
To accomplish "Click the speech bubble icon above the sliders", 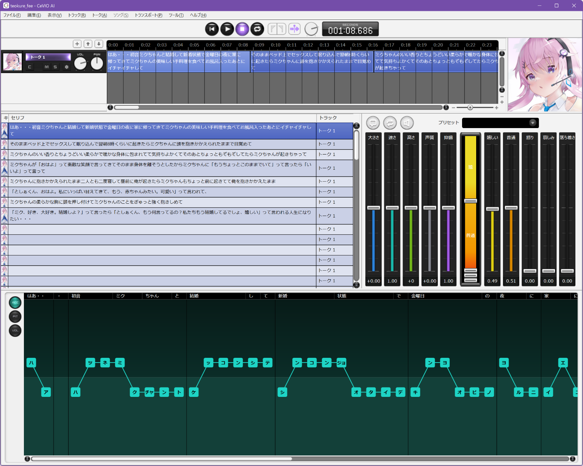I will [373, 123].
